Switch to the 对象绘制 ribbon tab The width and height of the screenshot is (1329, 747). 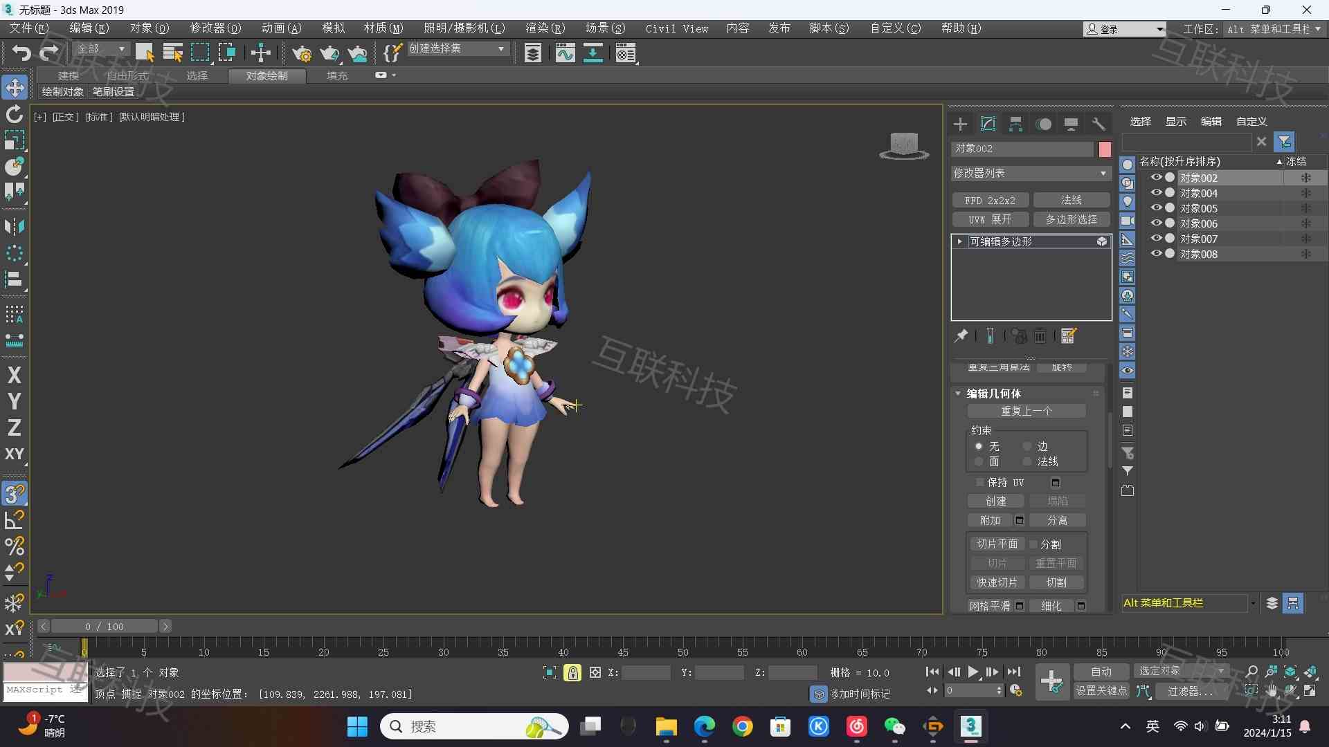pyautogui.click(x=266, y=75)
